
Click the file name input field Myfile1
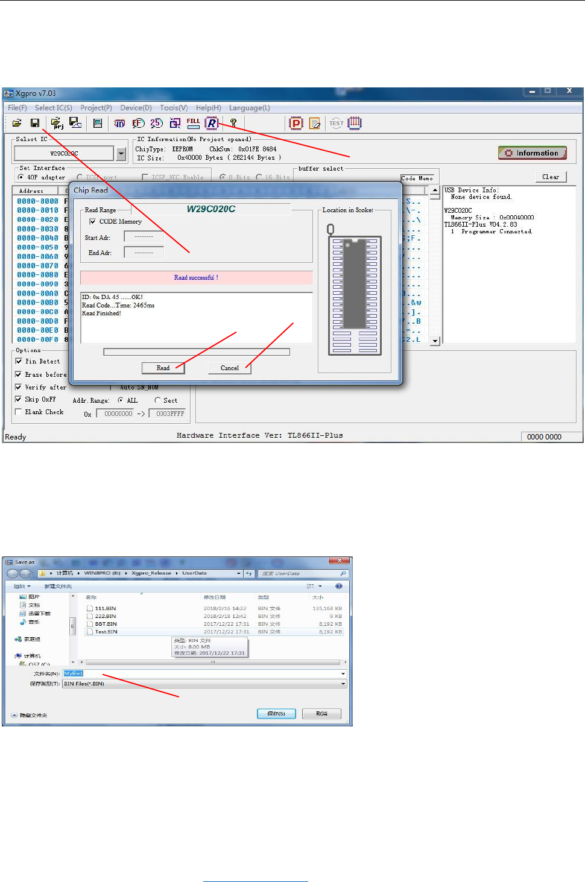204,673
